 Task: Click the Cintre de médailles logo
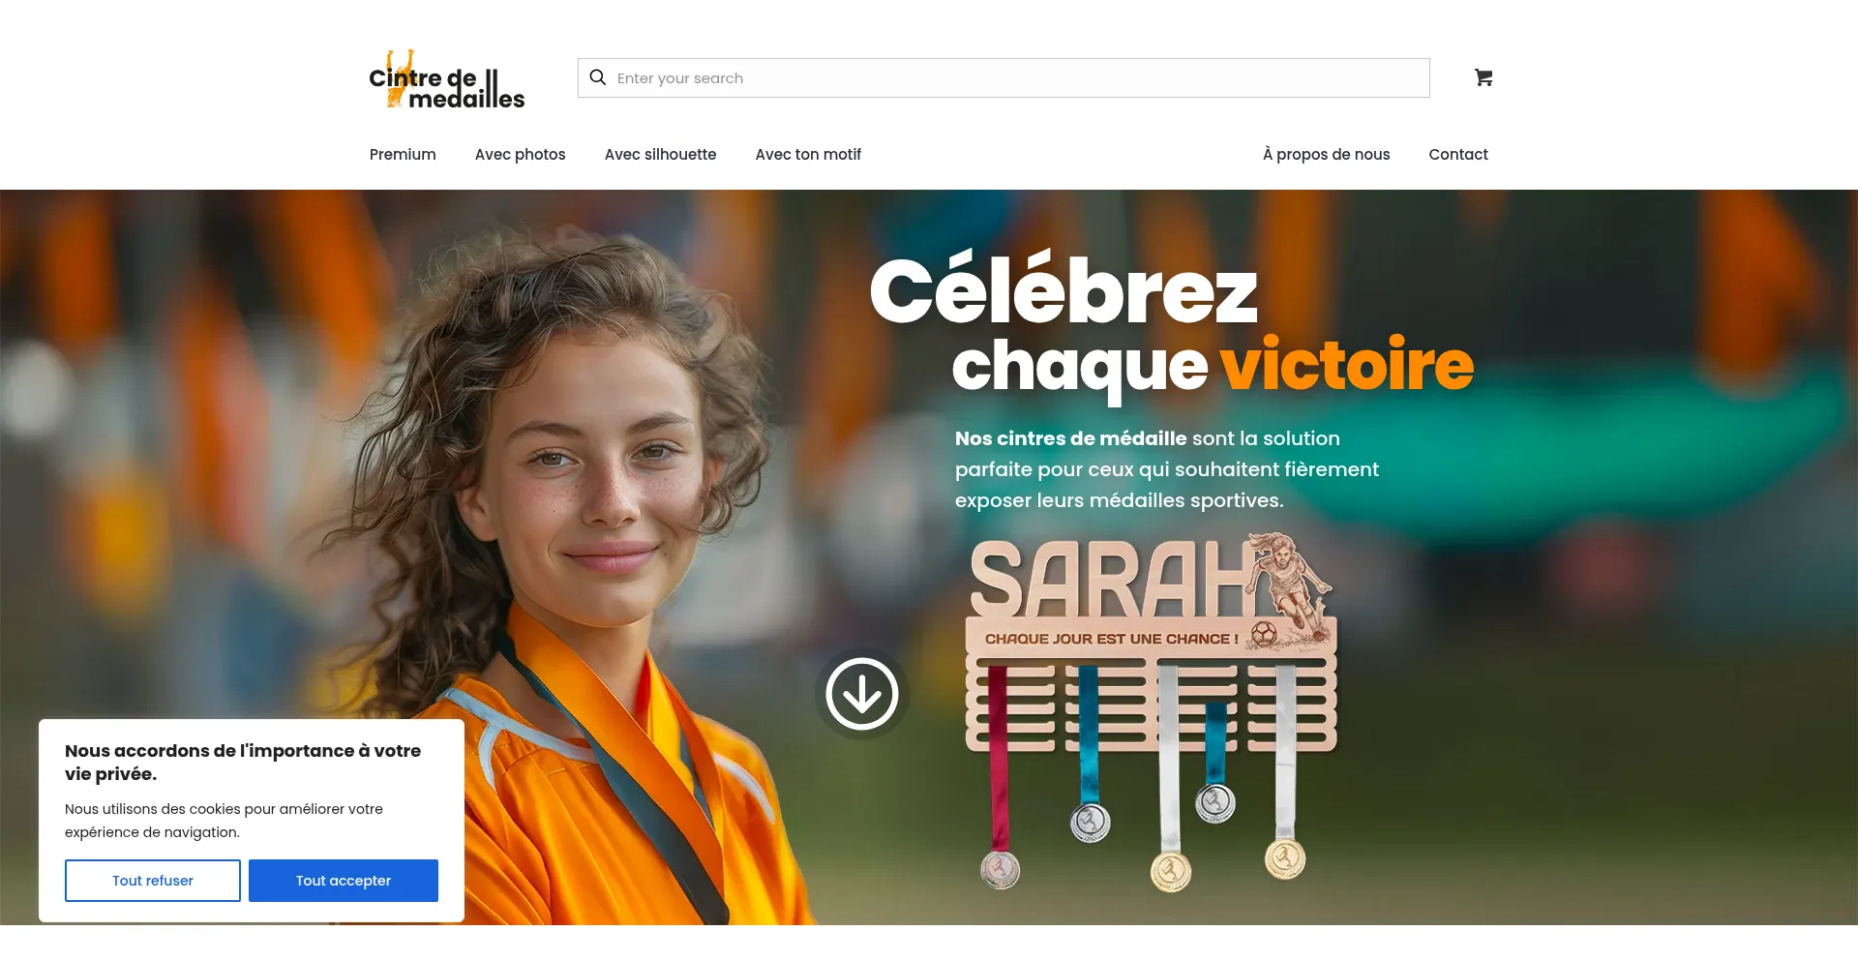tap(447, 79)
